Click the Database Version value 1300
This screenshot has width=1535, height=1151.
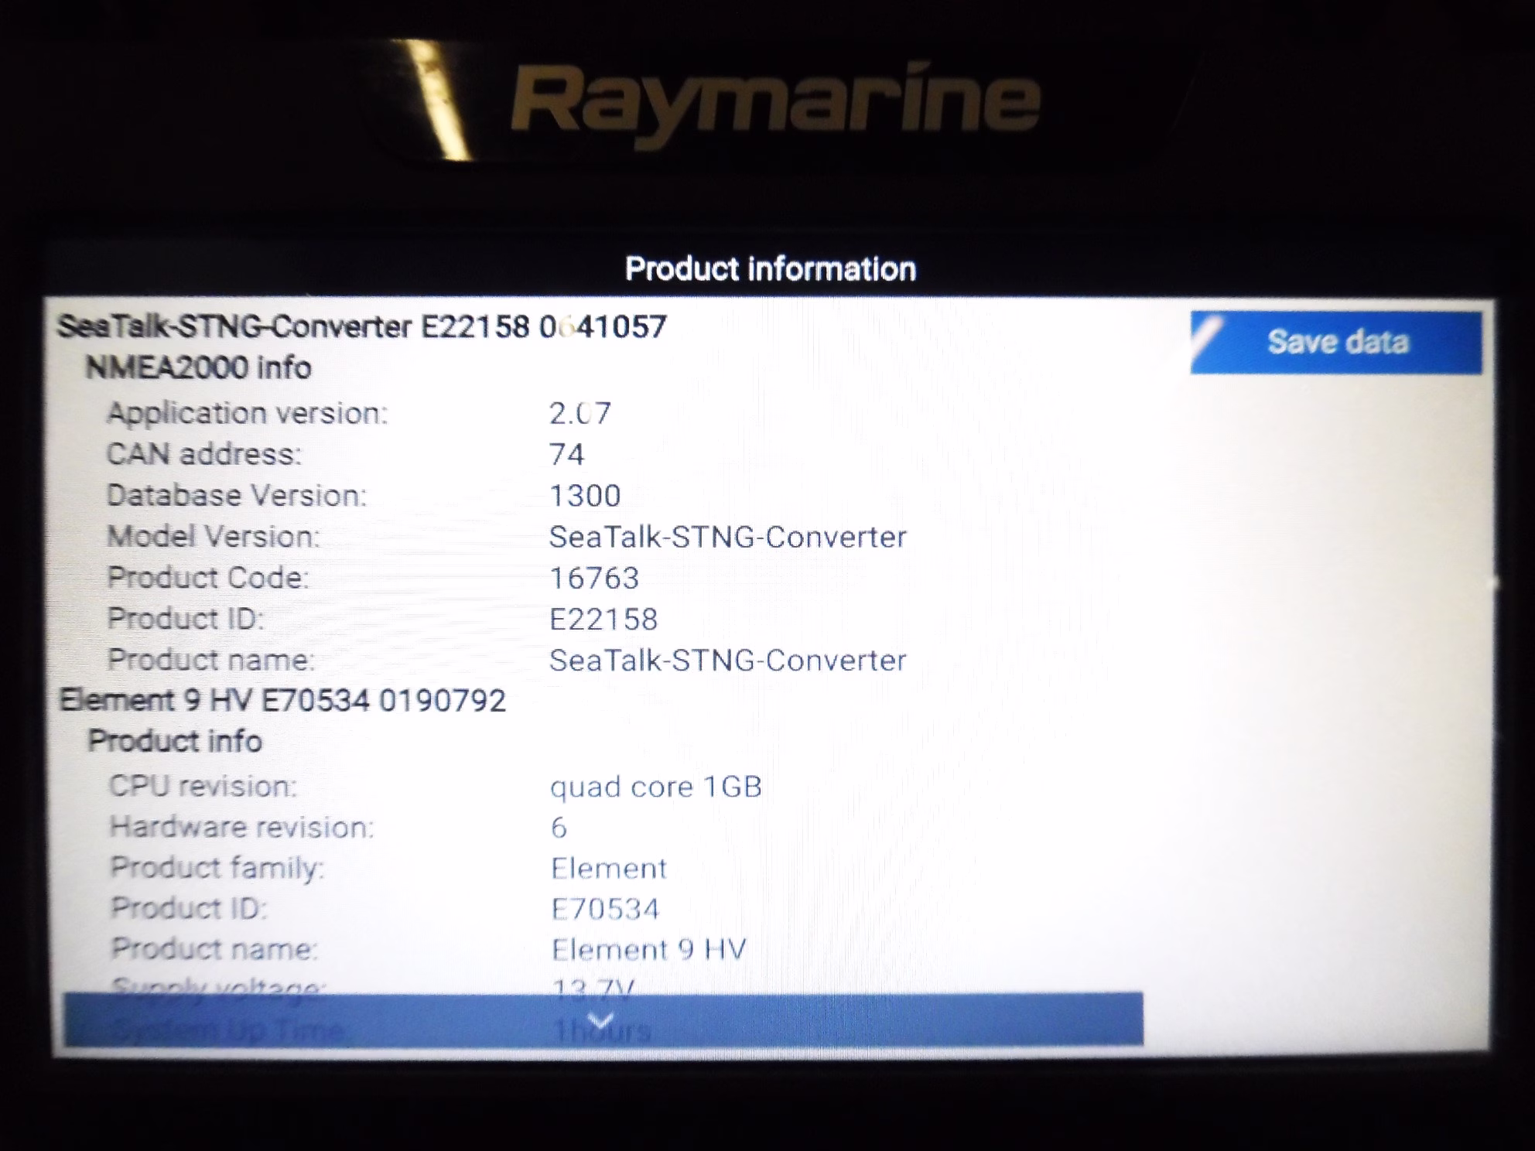click(585, 495)
